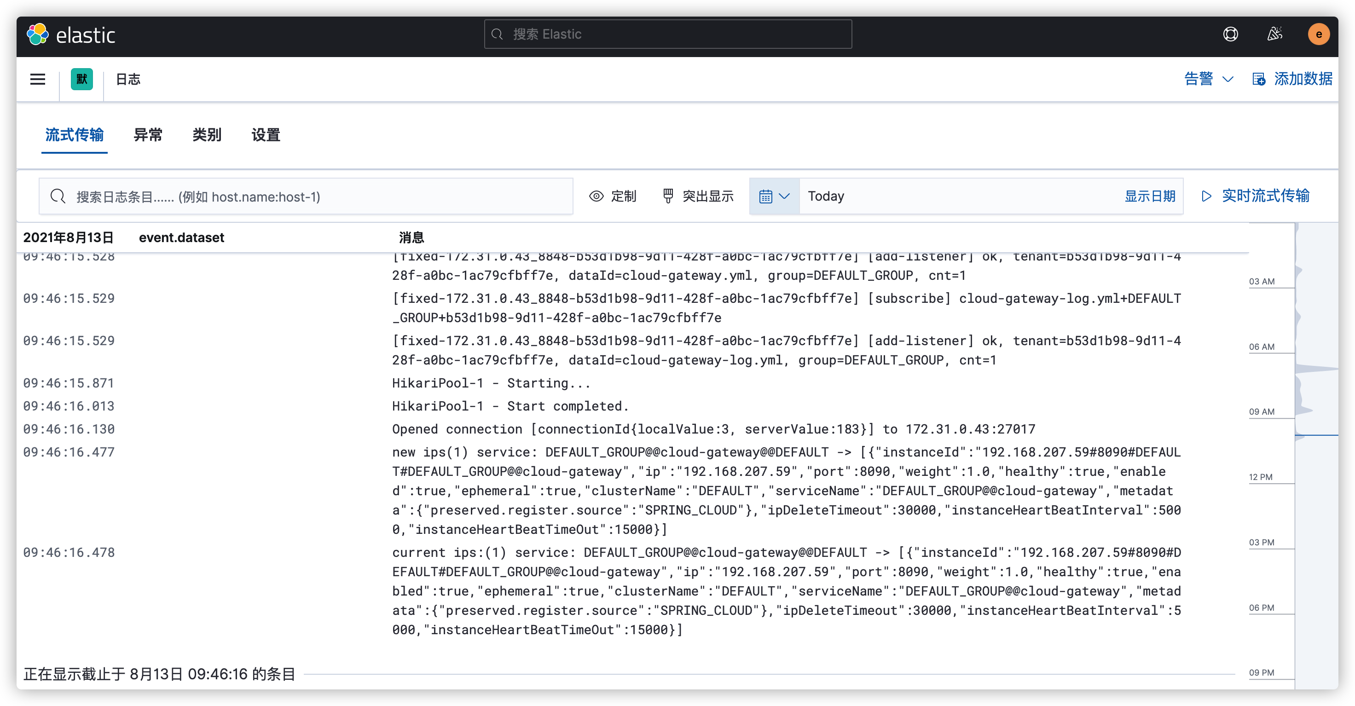1355x706 pixels.
Task: Open the default space avatar 默
Action: pyautogui.click(x=81, y=79)
